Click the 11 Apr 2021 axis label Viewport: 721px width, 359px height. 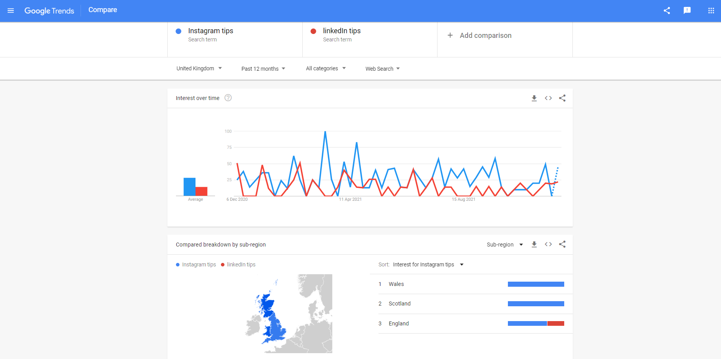pyautogui.click(x=350, y=199)
